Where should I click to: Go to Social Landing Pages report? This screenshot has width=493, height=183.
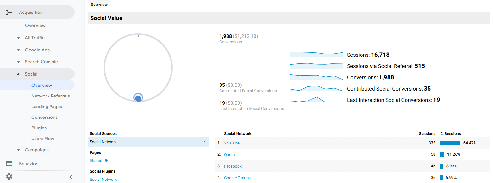47,107
